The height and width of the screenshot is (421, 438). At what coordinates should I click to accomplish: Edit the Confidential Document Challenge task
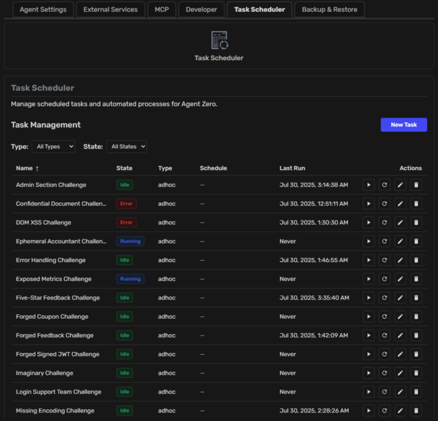click(x=400, y=203)
